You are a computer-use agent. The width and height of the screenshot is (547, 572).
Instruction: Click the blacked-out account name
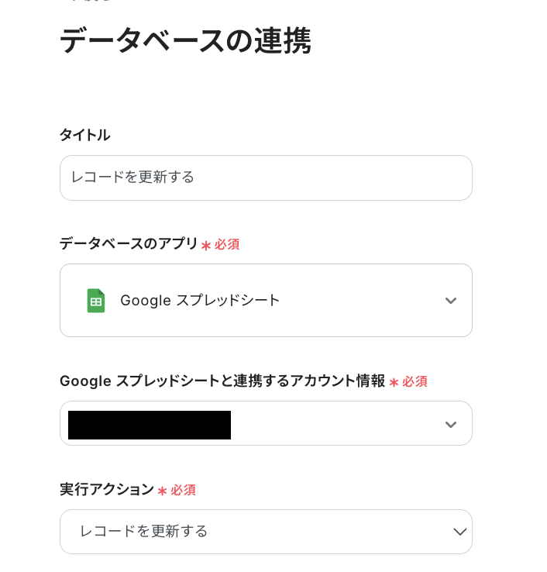pyautogui.click(x=150, y=425)
